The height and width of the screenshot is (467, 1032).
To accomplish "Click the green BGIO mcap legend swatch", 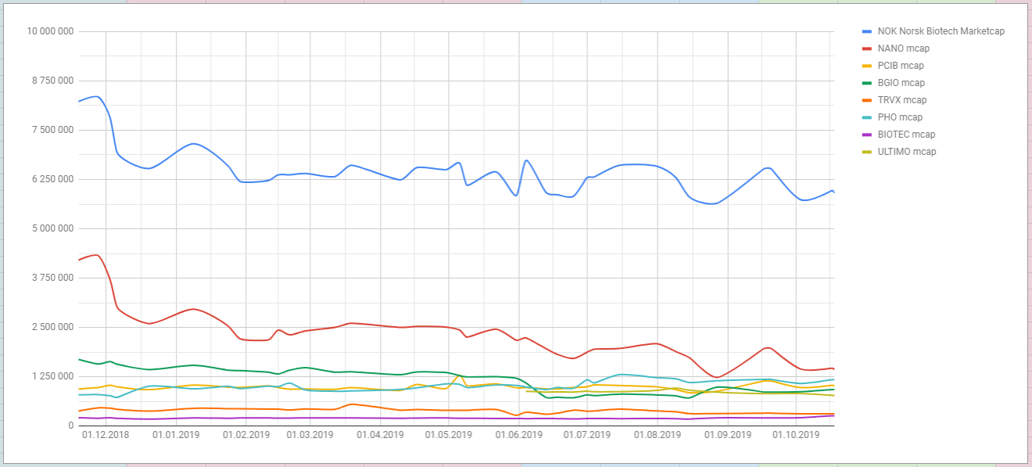I will 866,83.
